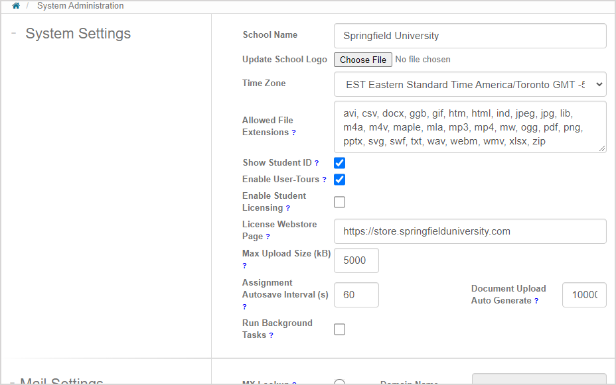Image resolution: width=616 pixels, height=385 pixels.
Task: Open help icon for Enable Student Licensing
Action: pos(288,208)
